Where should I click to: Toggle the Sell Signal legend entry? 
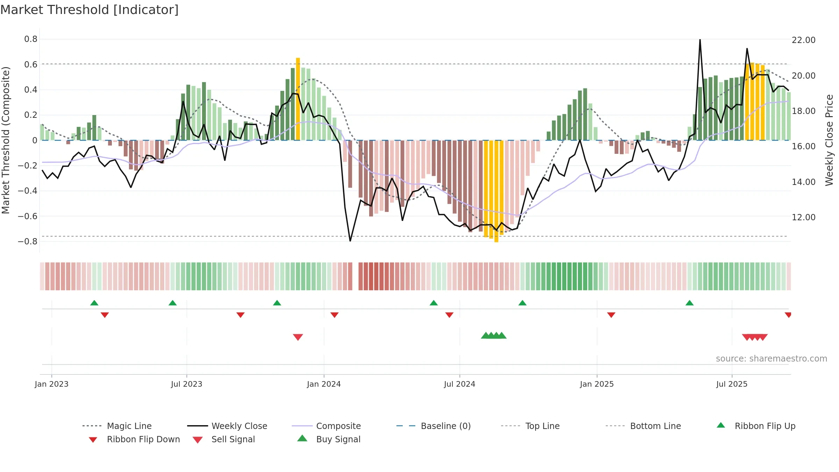[224, 439]
